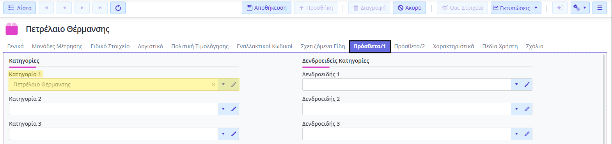Viewport: 612px width, 144px height.
Task: Click inside the Κατηγορία 3 input field
Action: pyautogui.click(x=113, y=134)
